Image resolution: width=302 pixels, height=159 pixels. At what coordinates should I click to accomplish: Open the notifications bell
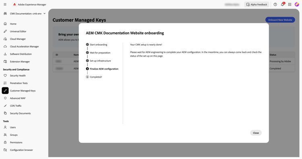(282, 4)
